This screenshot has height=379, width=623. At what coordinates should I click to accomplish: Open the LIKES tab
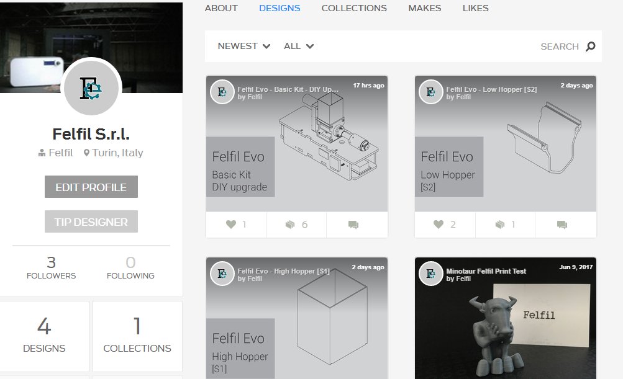point(476,8)
